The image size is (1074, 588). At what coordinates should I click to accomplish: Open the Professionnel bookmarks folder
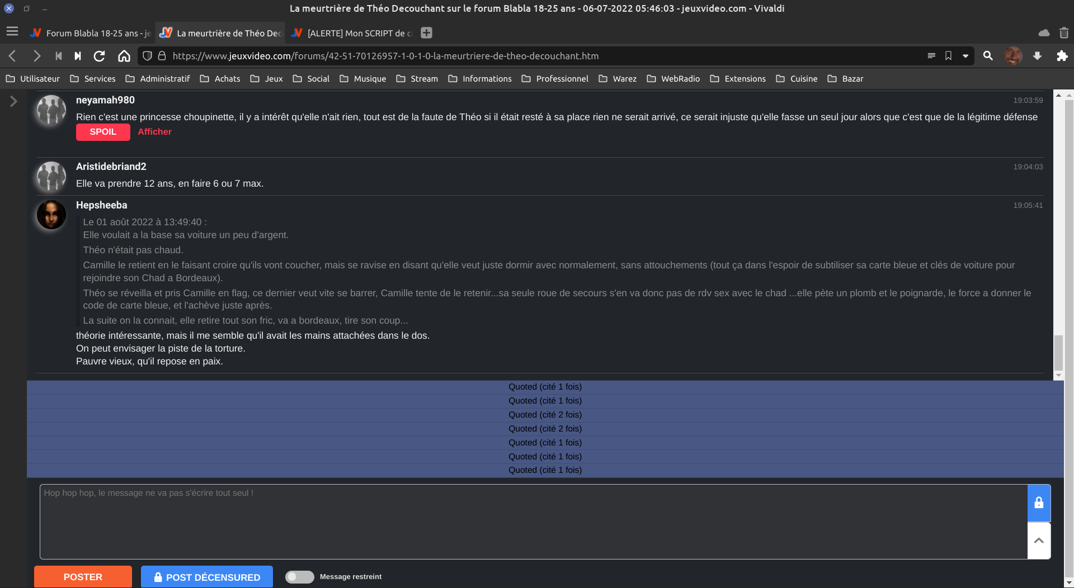click(x=555, y=79)
